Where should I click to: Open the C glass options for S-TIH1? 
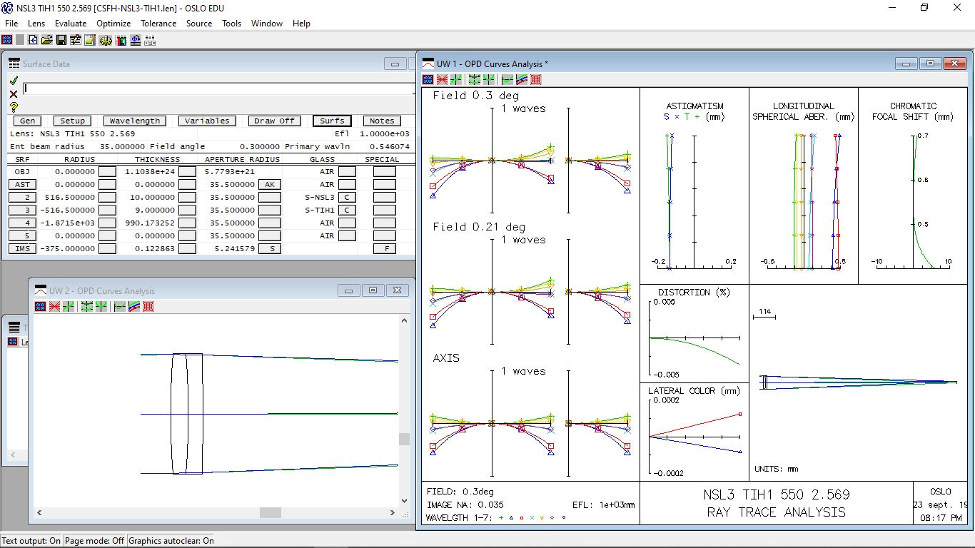click(347, 210)
